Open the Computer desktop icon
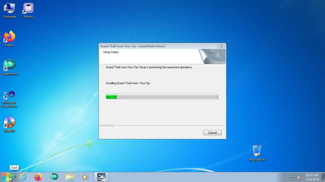Screen dimensions: 325x182 9,11
